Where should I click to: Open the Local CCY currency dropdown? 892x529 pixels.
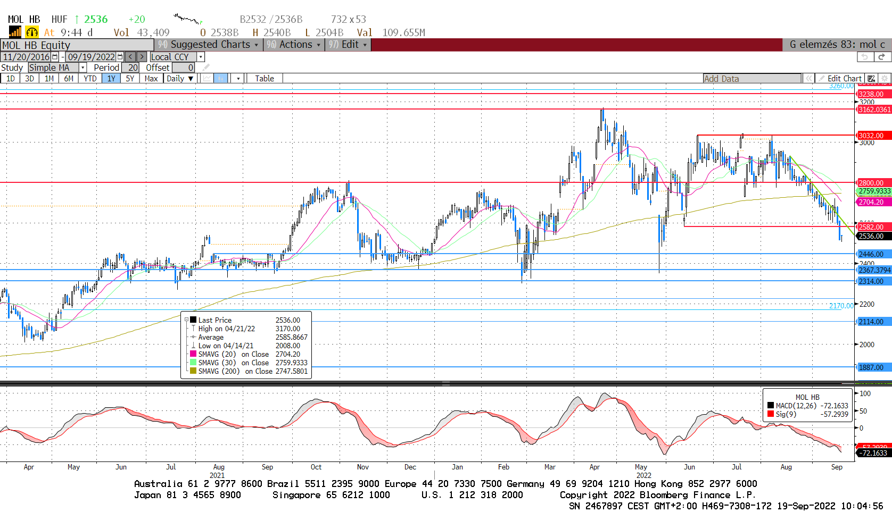point(201,57)
